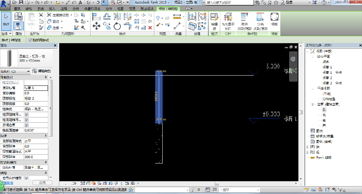
Task: Toggle 'Move with Grids' checkbox in options bar
Action: pos(30,40)
